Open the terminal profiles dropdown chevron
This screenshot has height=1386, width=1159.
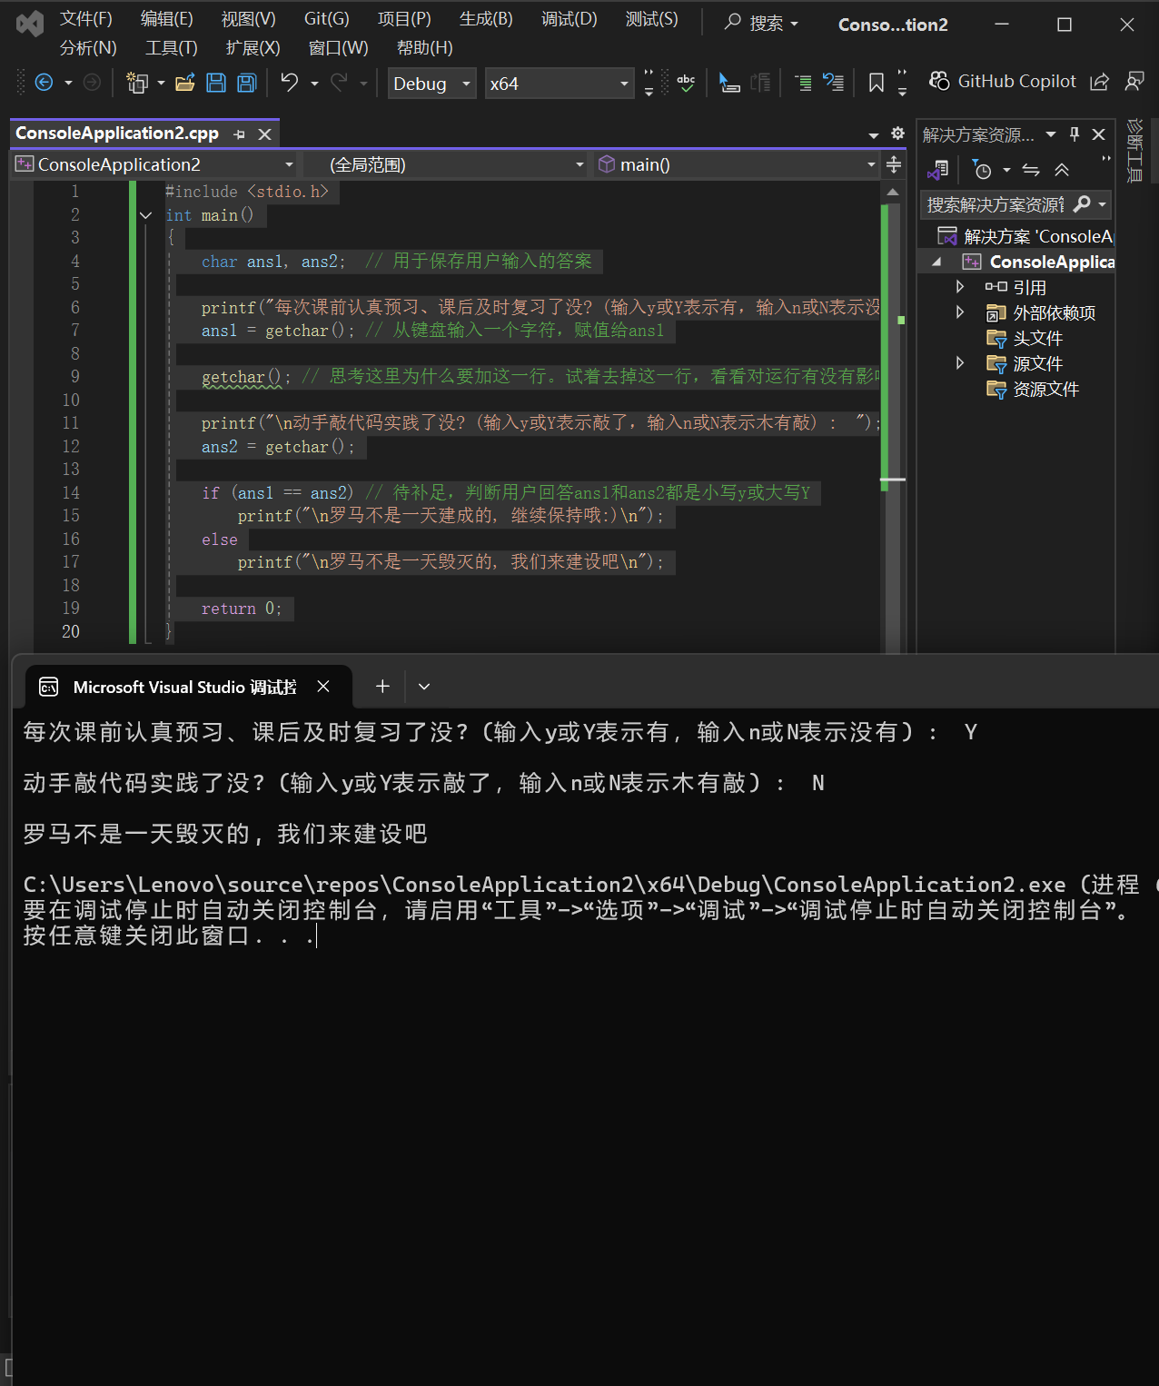click(x=423, y=687)
